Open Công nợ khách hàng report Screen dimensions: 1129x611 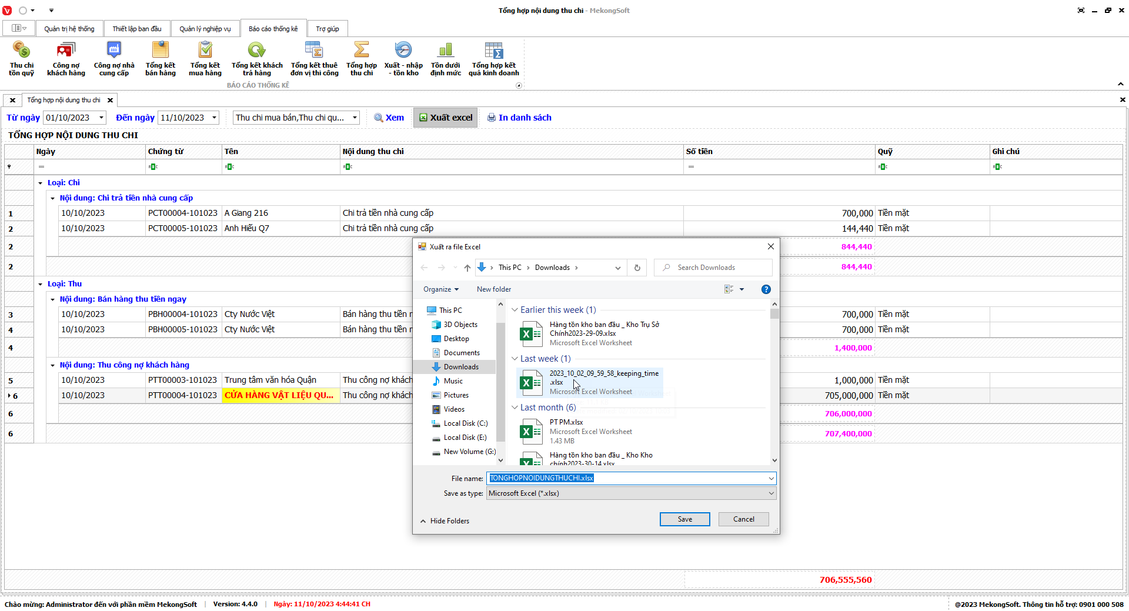(x=66, y=59)
